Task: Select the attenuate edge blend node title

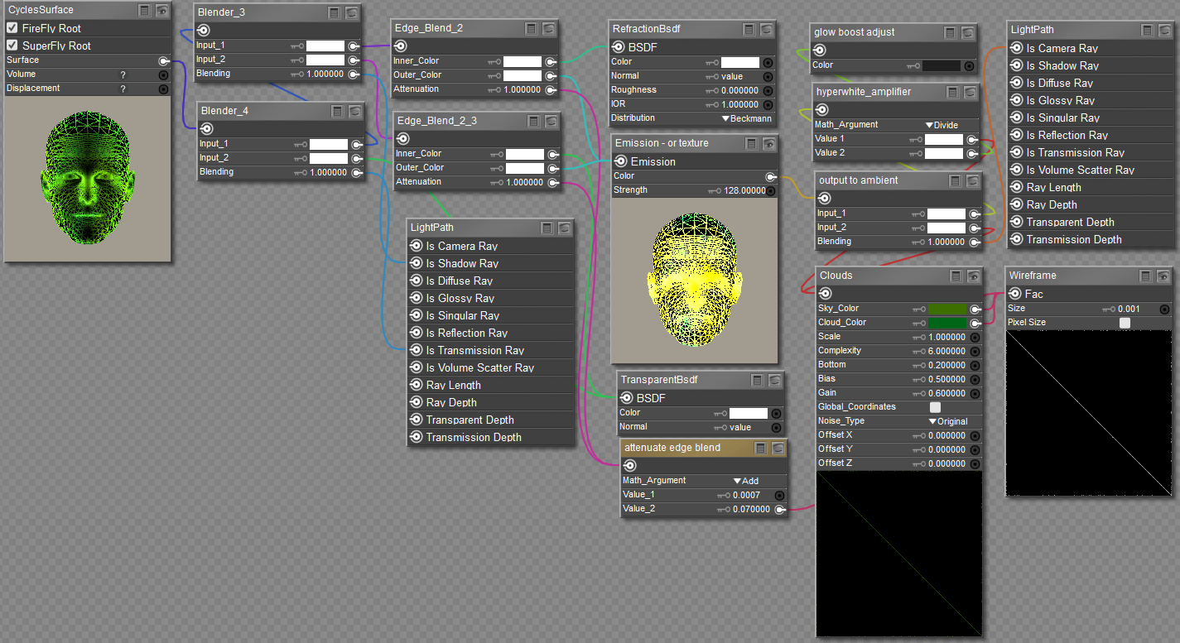Action: [x=672, y=448]
